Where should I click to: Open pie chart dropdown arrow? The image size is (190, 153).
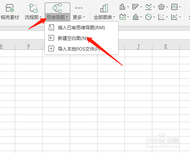[x=154, y=17]
